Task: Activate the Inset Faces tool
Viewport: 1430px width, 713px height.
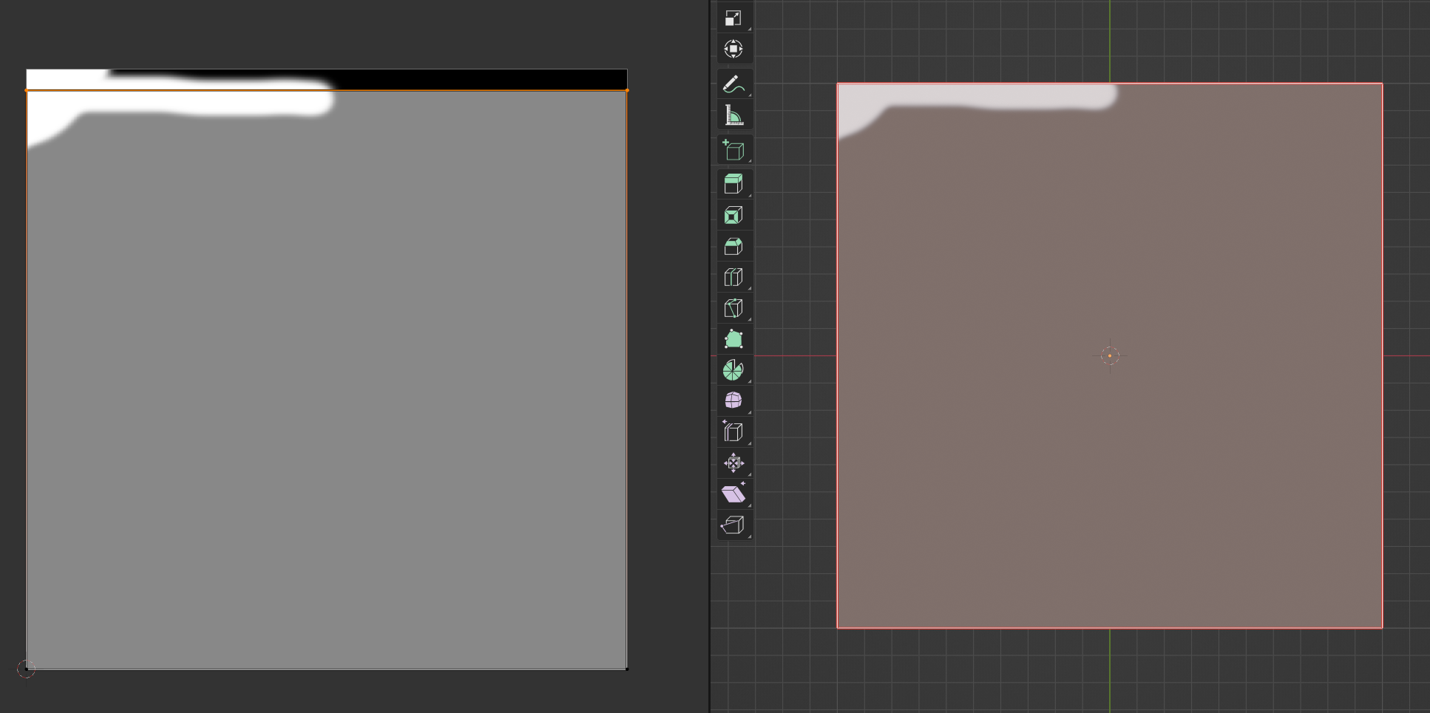Action: (733, 216)
